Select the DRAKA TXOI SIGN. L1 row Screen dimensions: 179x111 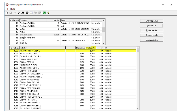pyautogui.click(x=73, y=94)
